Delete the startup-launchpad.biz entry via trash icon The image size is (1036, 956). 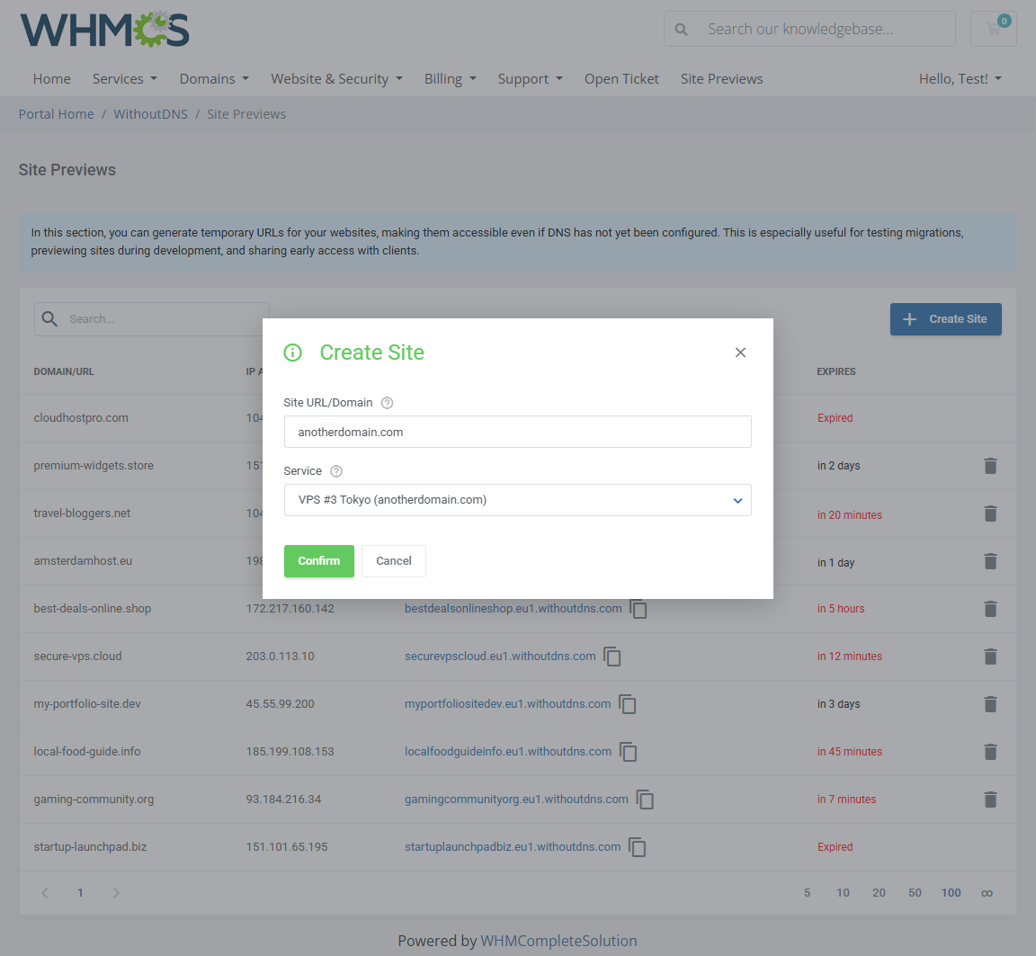coord(990,846)
